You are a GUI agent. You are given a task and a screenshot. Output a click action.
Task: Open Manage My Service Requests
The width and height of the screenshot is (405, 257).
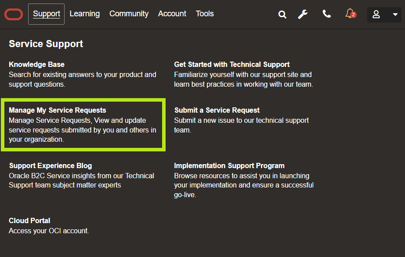tap(58, 110)
